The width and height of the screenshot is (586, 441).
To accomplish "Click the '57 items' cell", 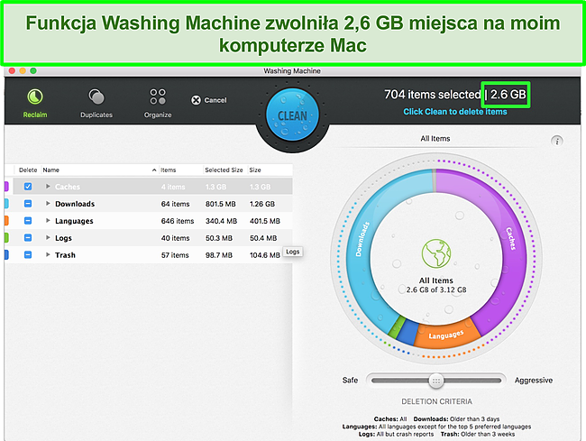I will pyautogui.click(x=175, y=255).
